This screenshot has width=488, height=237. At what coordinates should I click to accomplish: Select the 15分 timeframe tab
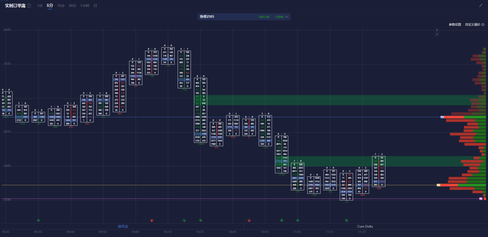[61, 6]
